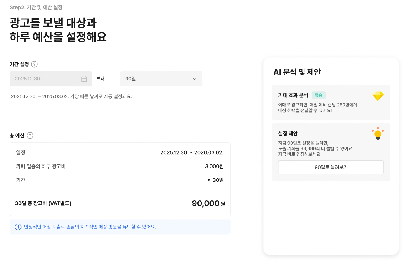
Task: Click the chevron arrow of the period dropdown
Action: click(x=194, y=79)
